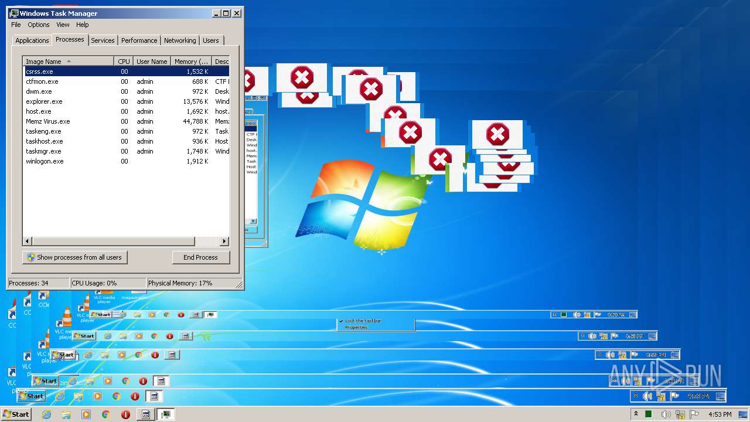
Task: Sort by the CPU column header
Action: click(x=124, y=62)
